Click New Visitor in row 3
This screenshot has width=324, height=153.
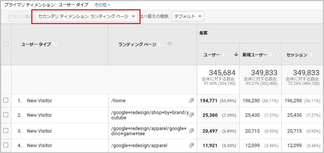pos(39,131)
